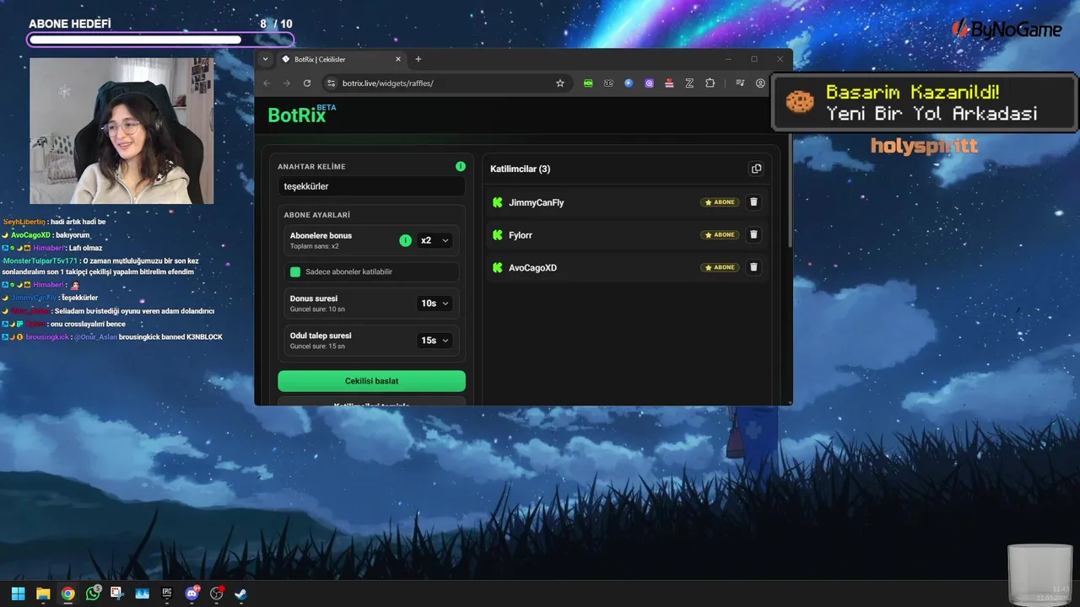The image size is (1080, 607).
Task: Open OBS Studio from the taskbar
Action: (x=216, y=594)
